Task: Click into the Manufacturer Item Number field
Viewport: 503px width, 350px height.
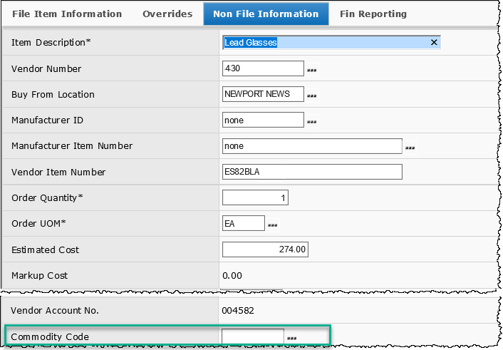Action: click(312, 146)
